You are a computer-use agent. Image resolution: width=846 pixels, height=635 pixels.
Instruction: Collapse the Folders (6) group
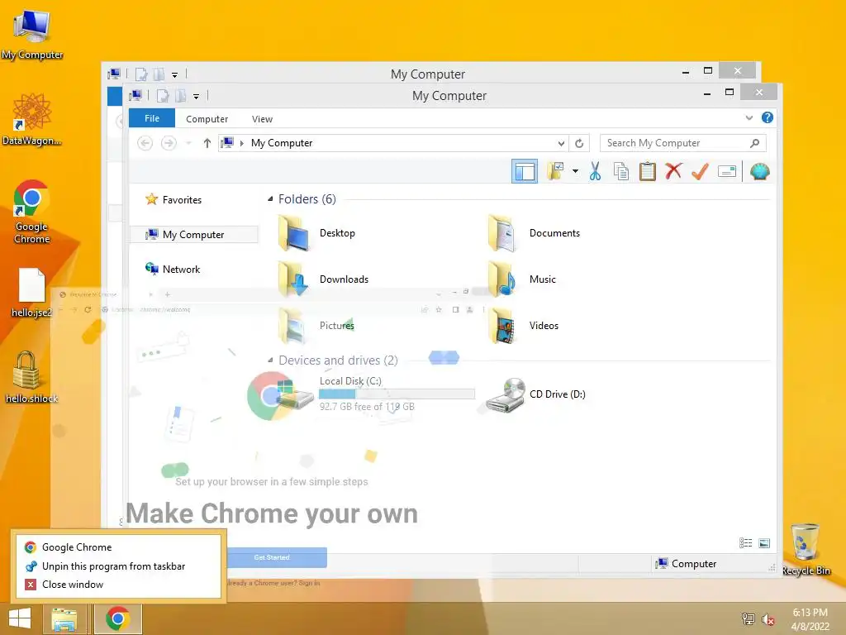270,199
